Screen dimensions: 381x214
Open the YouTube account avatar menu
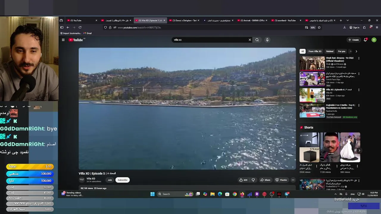(374, 40)
